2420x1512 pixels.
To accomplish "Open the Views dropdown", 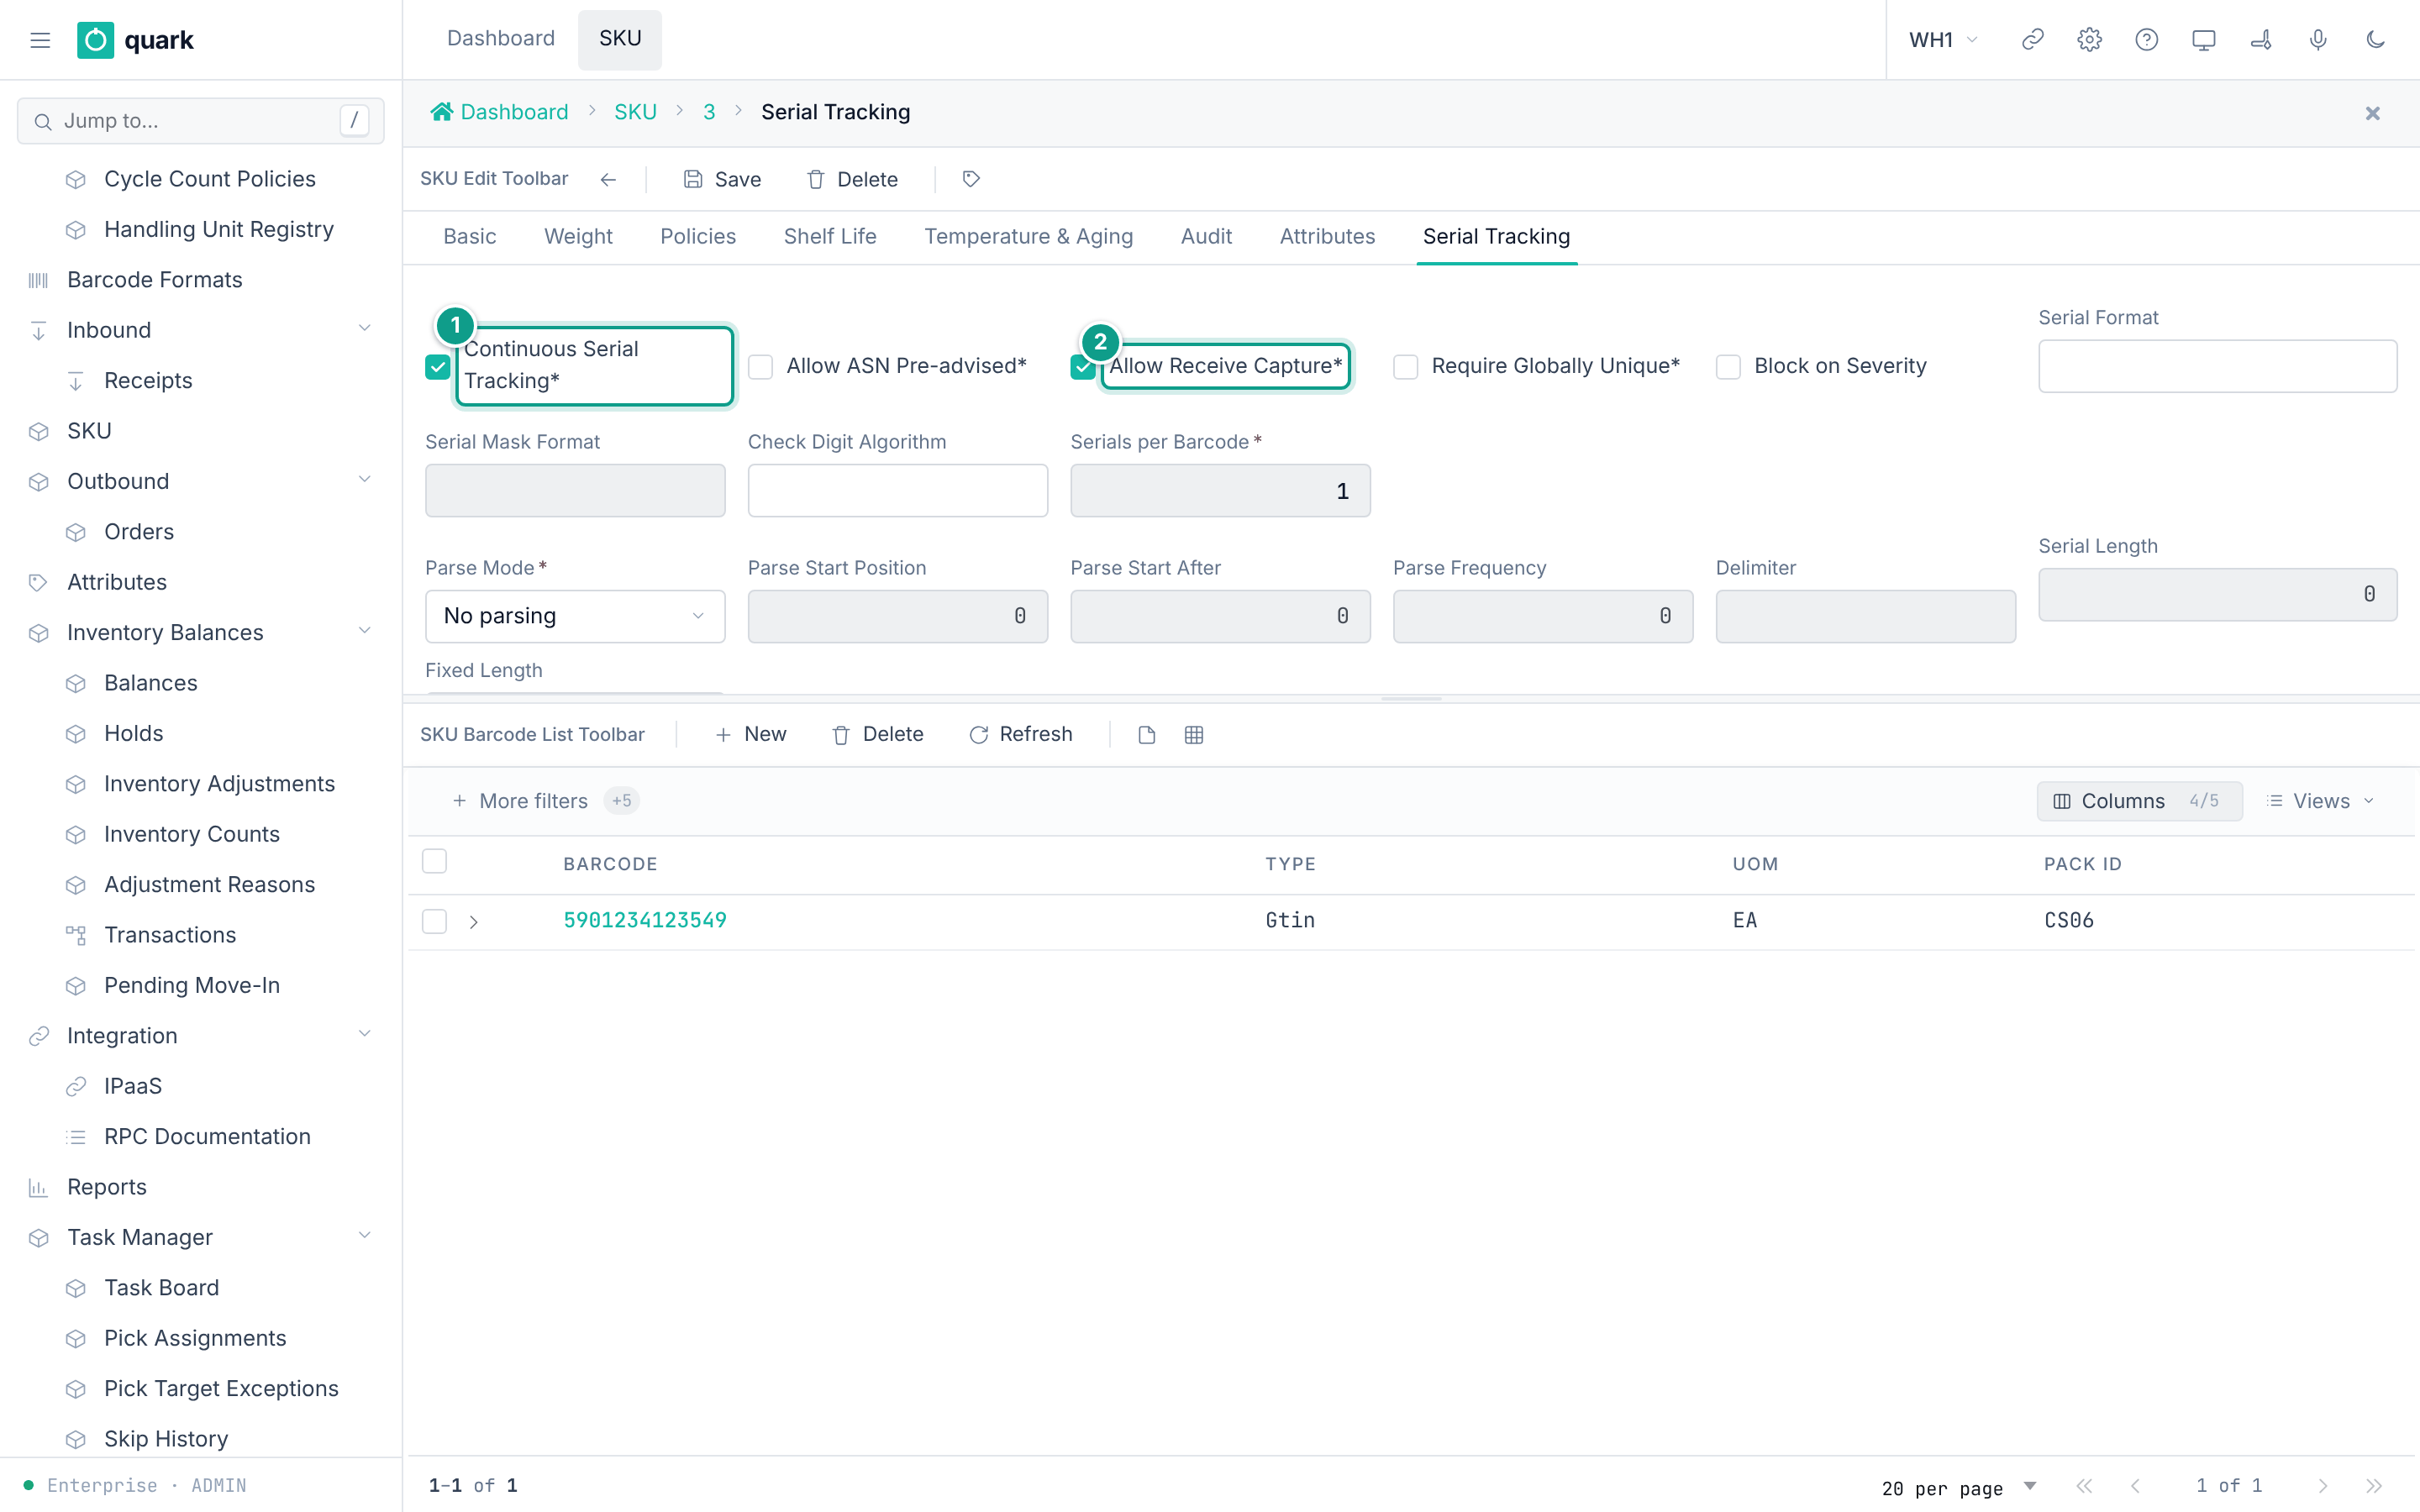I will 2319,801.
